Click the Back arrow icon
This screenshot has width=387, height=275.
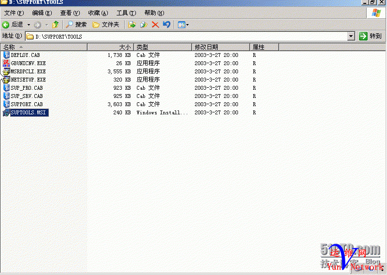[5, 25]
